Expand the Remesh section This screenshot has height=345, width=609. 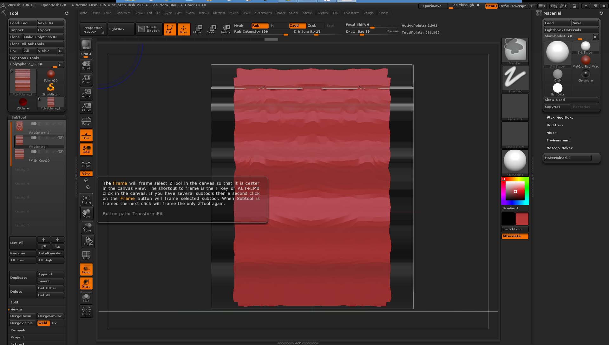click(x=17, y=330)
